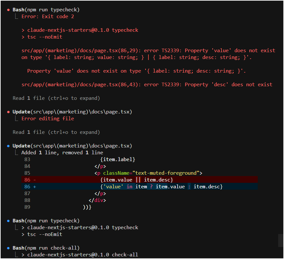Click the terminal scrollbar thumb
This screenshot has height=259, width=284.
coord(281,241)
